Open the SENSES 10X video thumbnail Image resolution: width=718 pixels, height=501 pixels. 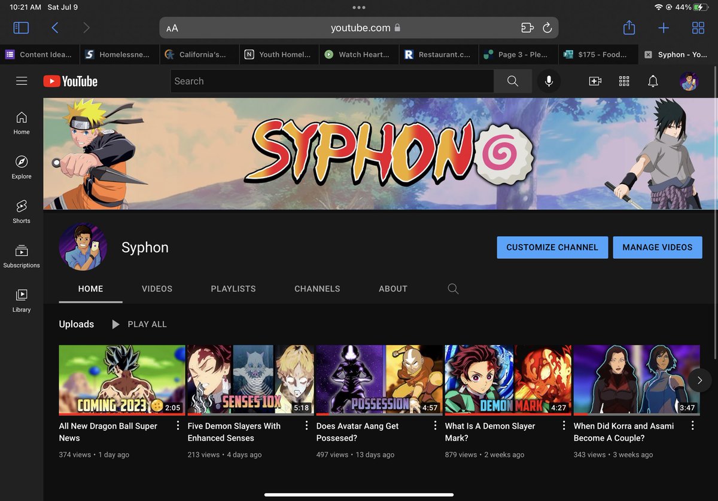point(251,380)
